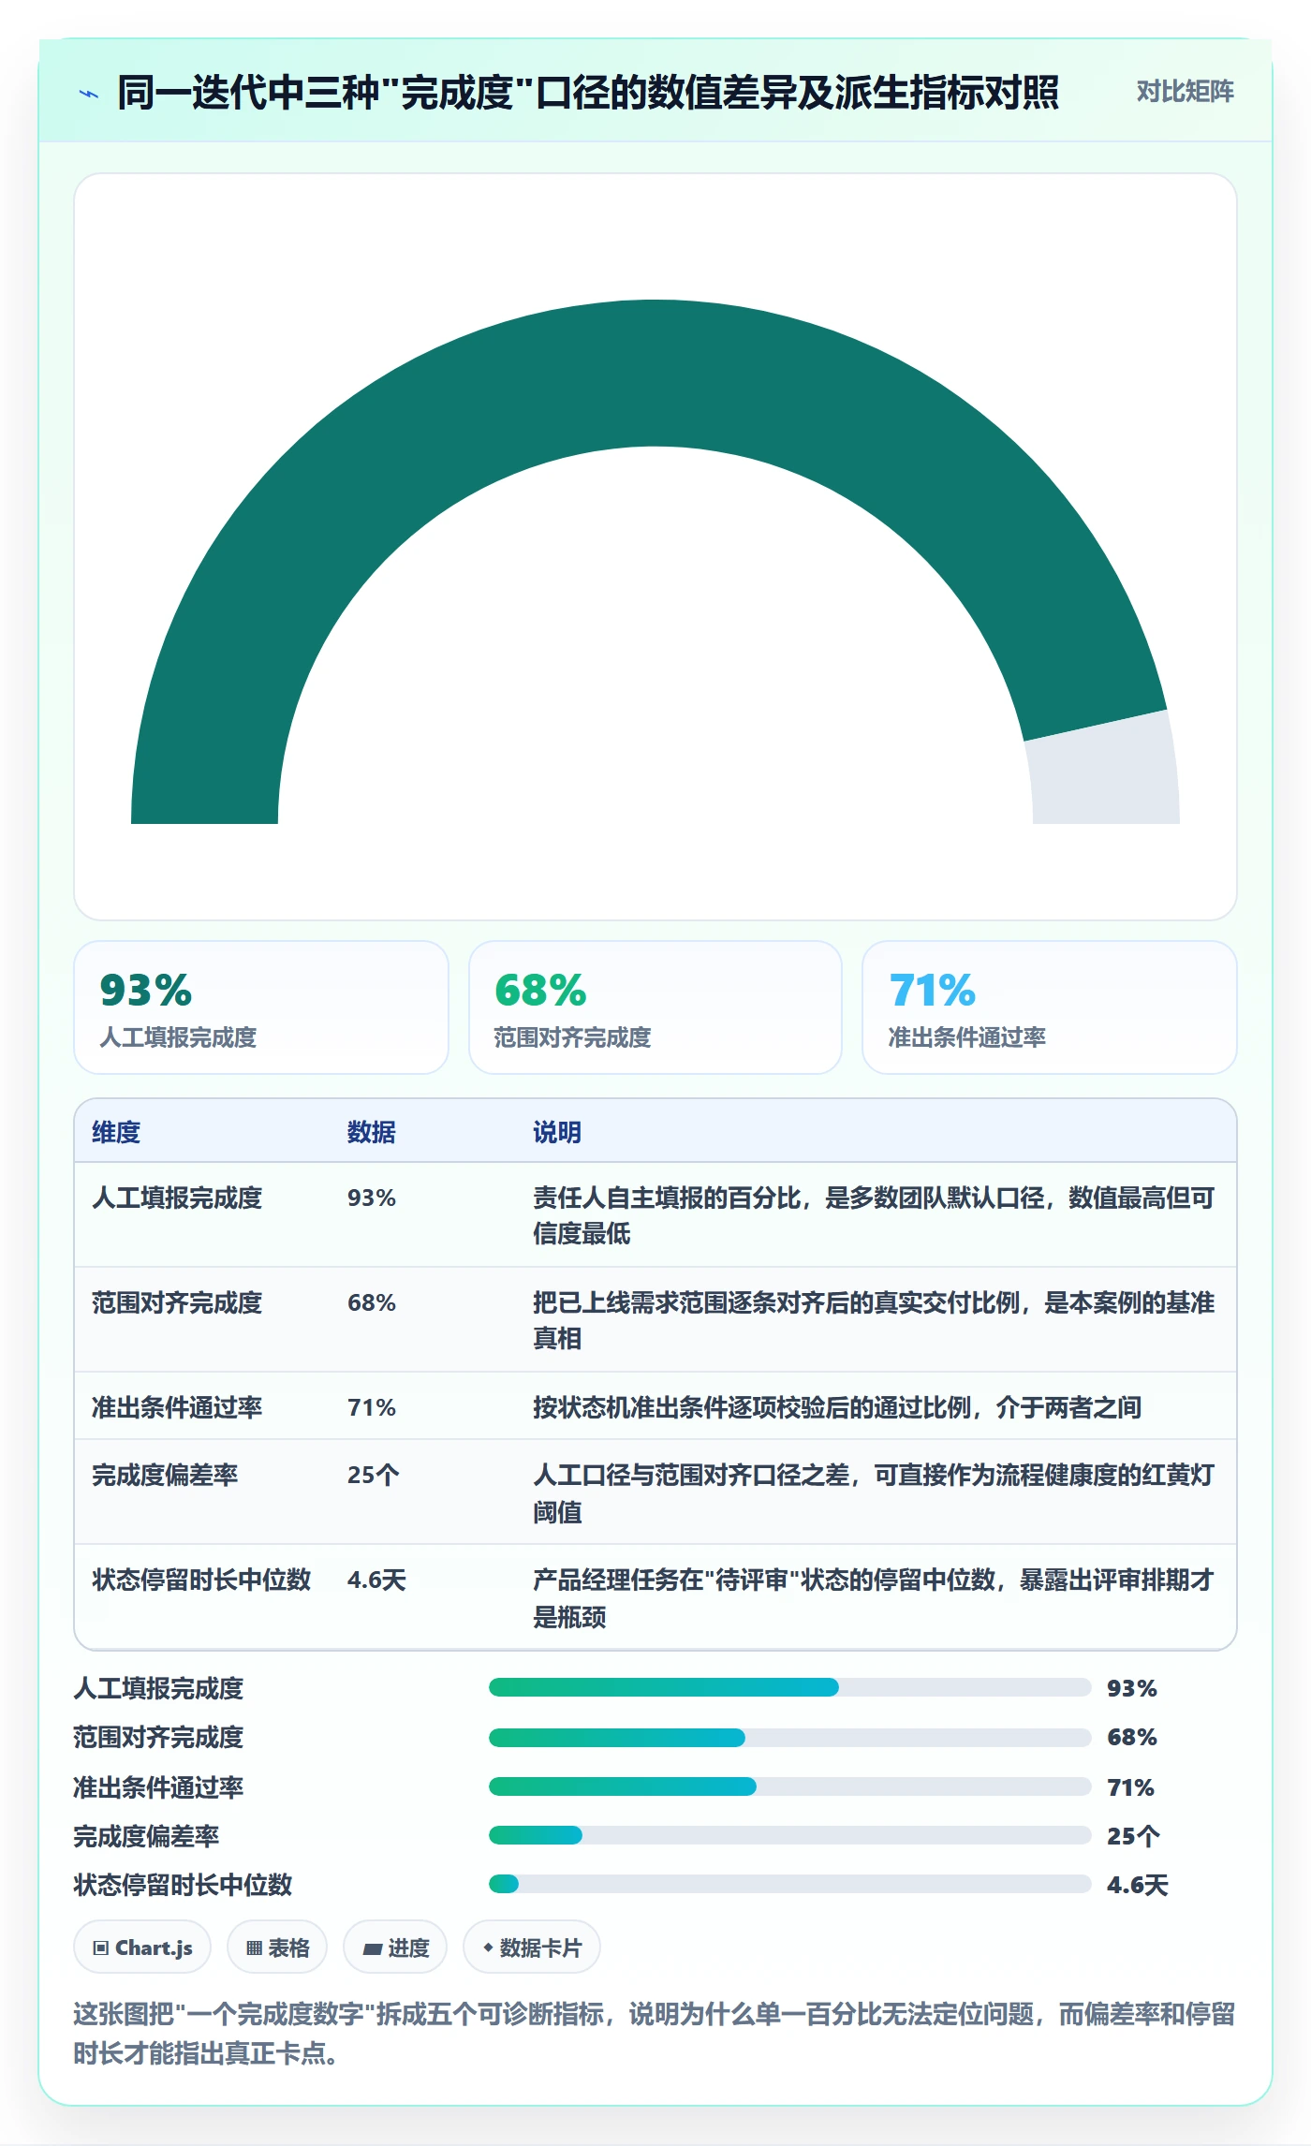Click the 人工填报完成度 progress bar
The image size is (1311, 2146).
coord(789,1687)
